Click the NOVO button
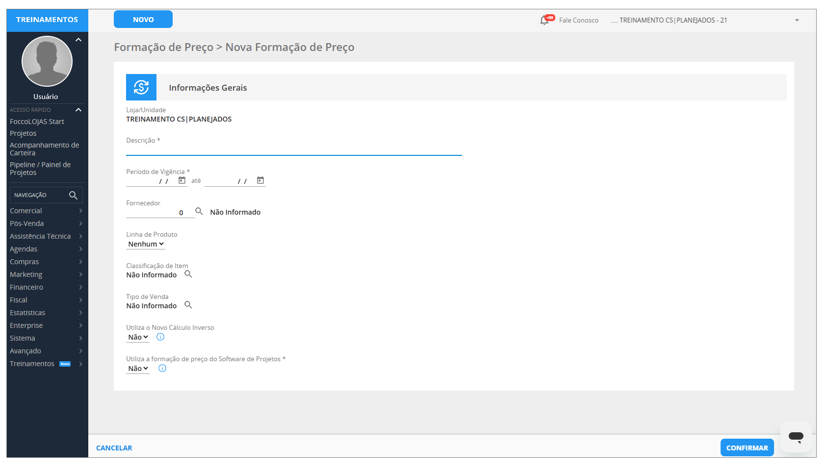 click(143, 20)
